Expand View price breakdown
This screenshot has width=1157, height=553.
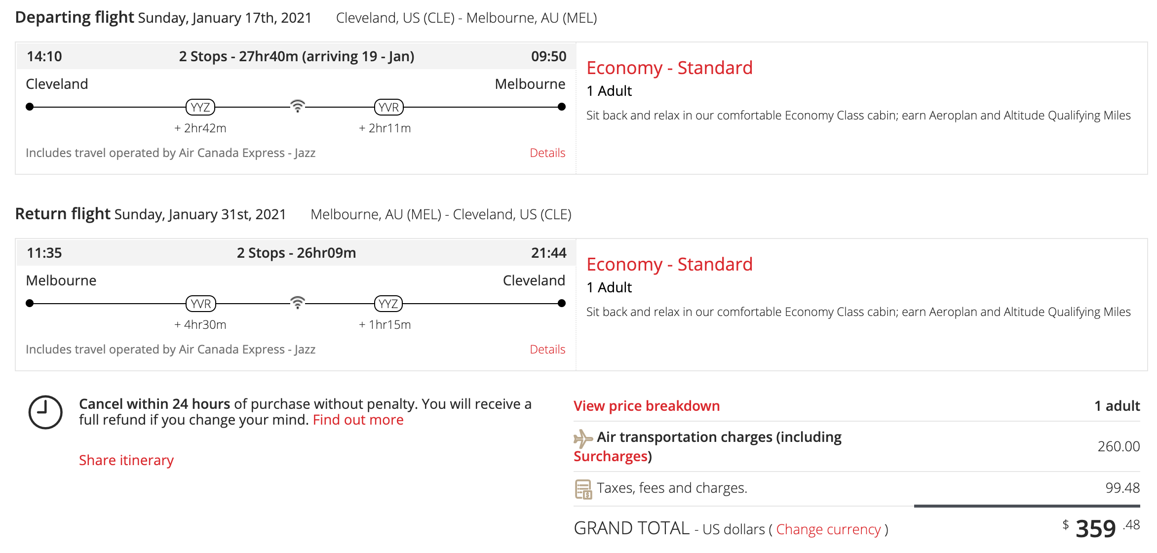tap(646, 406)
